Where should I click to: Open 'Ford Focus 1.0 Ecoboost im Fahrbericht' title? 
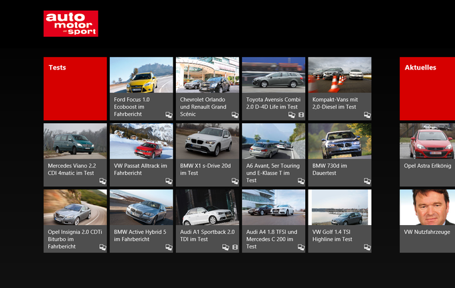pyautogui.click(x=132, y=107)
